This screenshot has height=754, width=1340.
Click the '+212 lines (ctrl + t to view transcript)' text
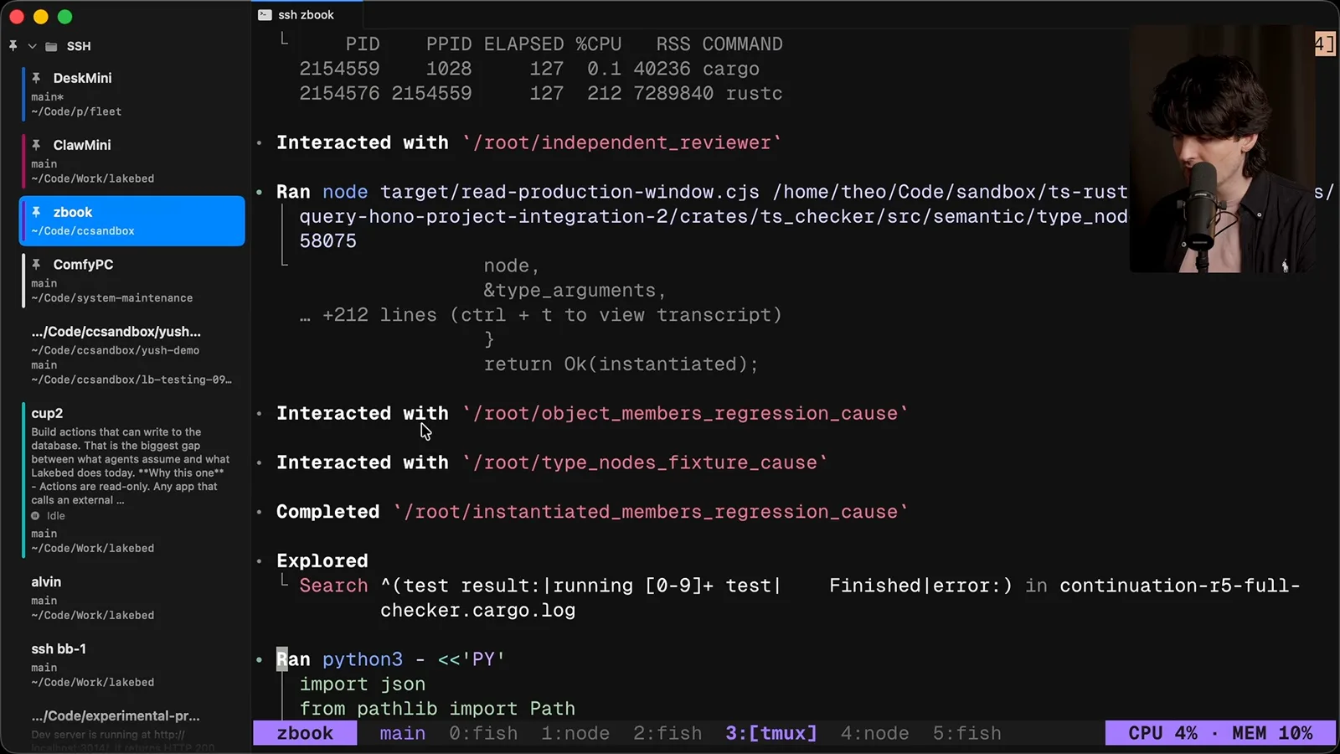point(552,315)
